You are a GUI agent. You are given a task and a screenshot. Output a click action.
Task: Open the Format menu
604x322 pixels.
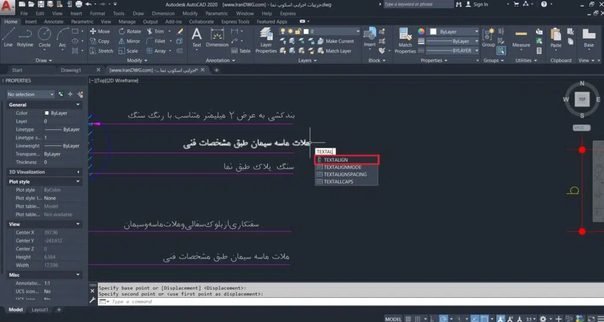click(x=97, y=14)
